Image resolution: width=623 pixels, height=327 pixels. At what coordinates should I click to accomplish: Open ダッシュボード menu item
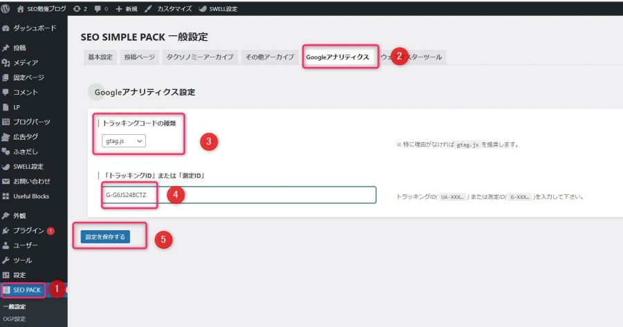pos(35,28)
